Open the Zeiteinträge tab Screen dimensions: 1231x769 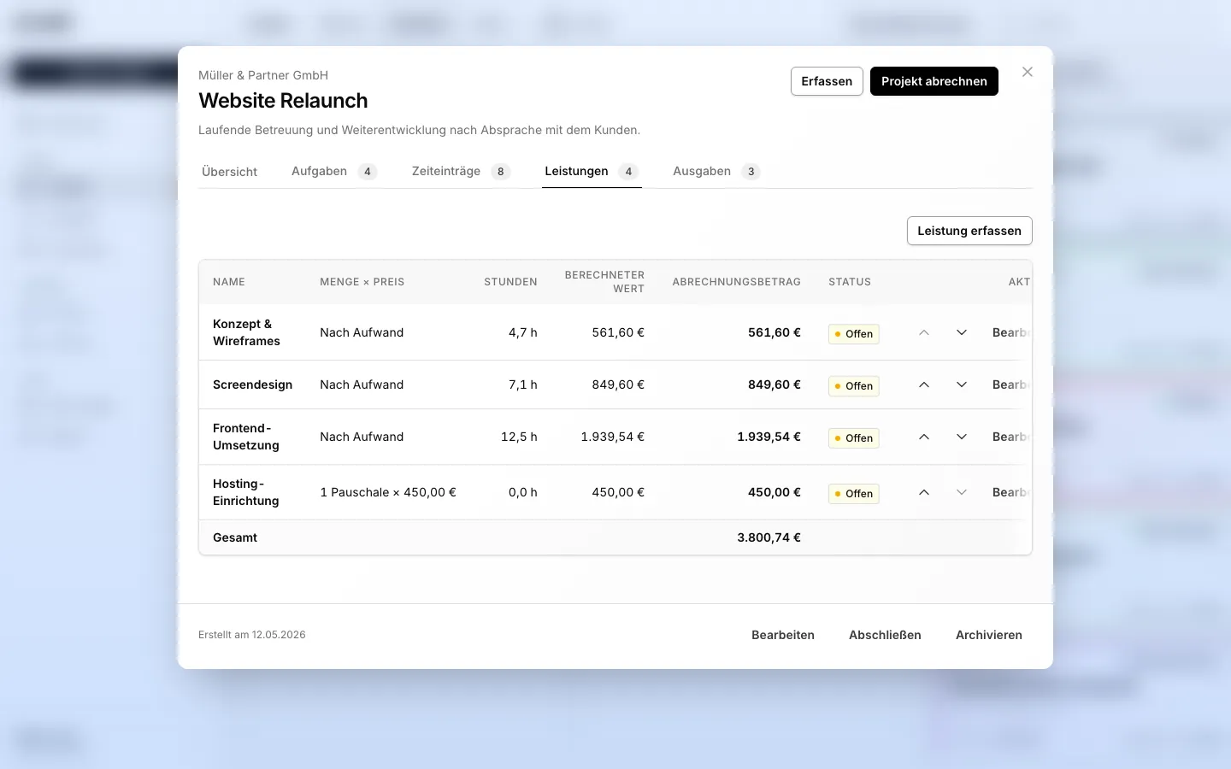click(x=461, y=171)
